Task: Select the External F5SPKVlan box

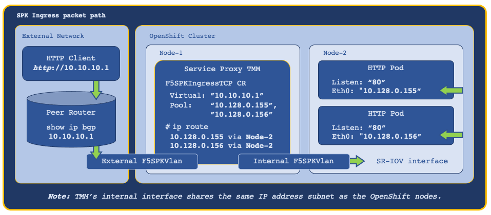Action: point(142,161)
